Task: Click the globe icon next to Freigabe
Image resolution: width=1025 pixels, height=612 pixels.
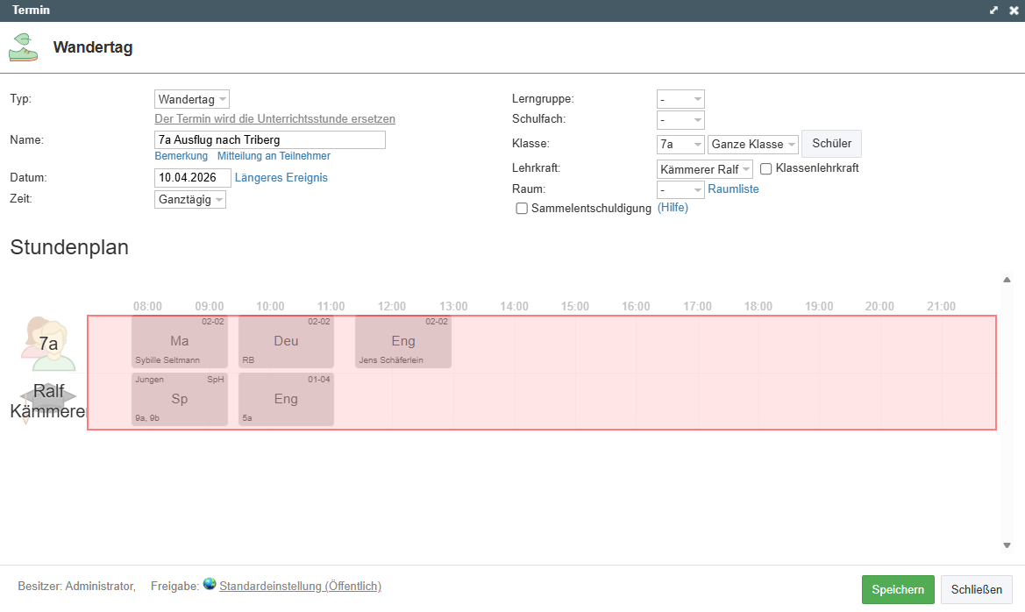Action: click(210, 585)
